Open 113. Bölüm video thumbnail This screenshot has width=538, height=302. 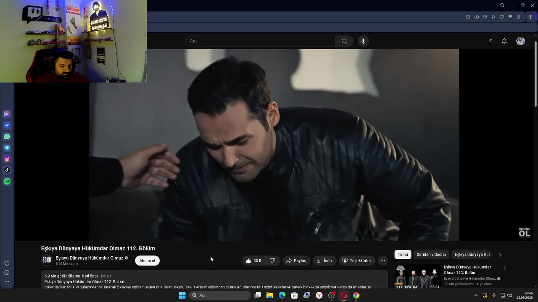417,276
